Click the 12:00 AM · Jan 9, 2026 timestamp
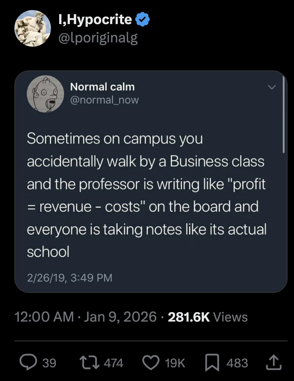Screen dimensions: 294x381 tap(85, 317)
